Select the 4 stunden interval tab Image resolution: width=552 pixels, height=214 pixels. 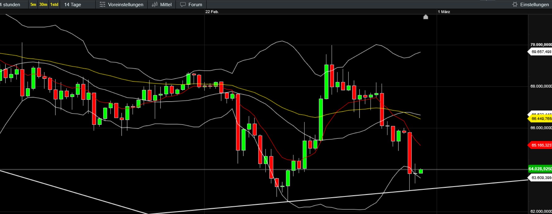coord(10,5)
